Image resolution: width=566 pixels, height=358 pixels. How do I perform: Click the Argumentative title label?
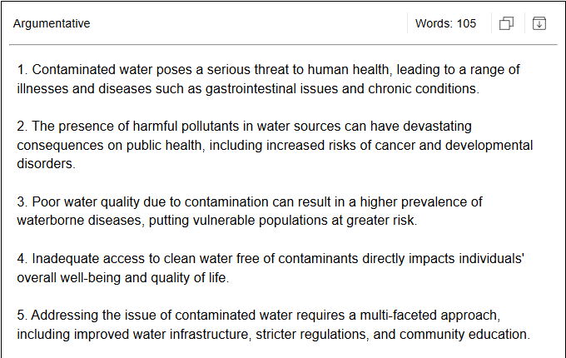coord(52,23)
